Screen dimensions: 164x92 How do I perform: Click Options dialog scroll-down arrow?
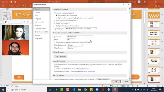[130, 78]
